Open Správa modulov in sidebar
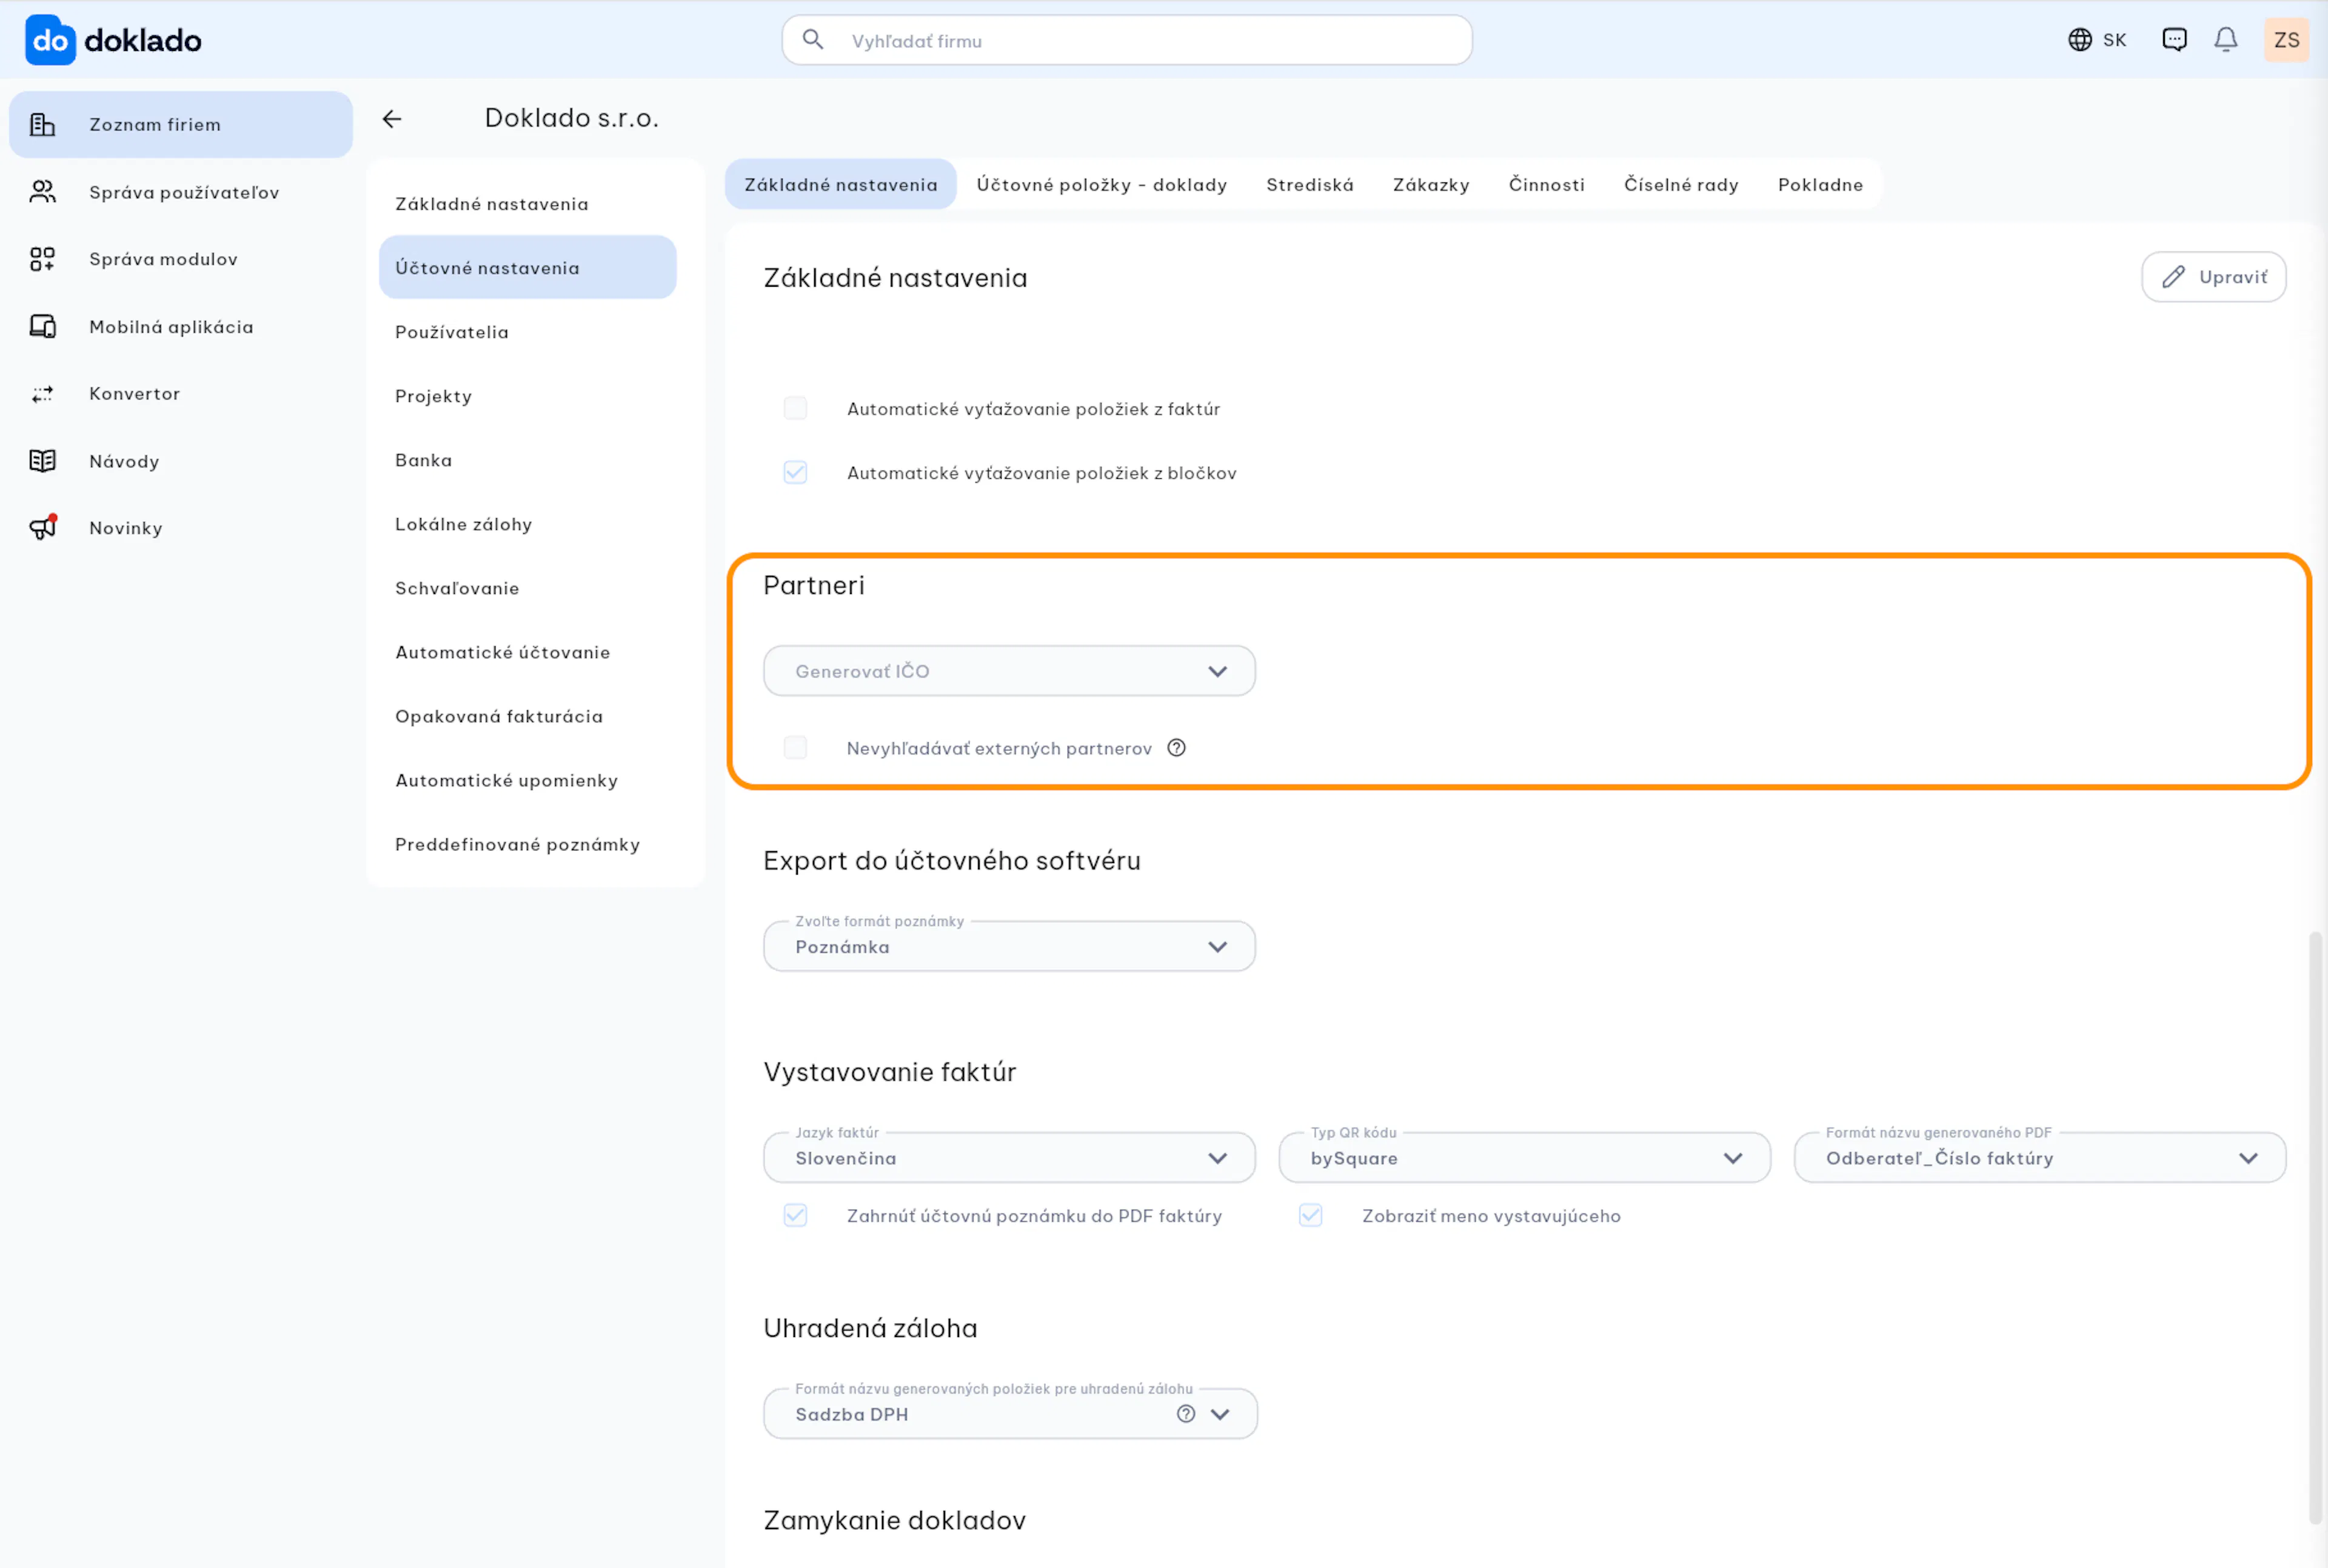This screenshot has width=2328, height=1568. 181,259
